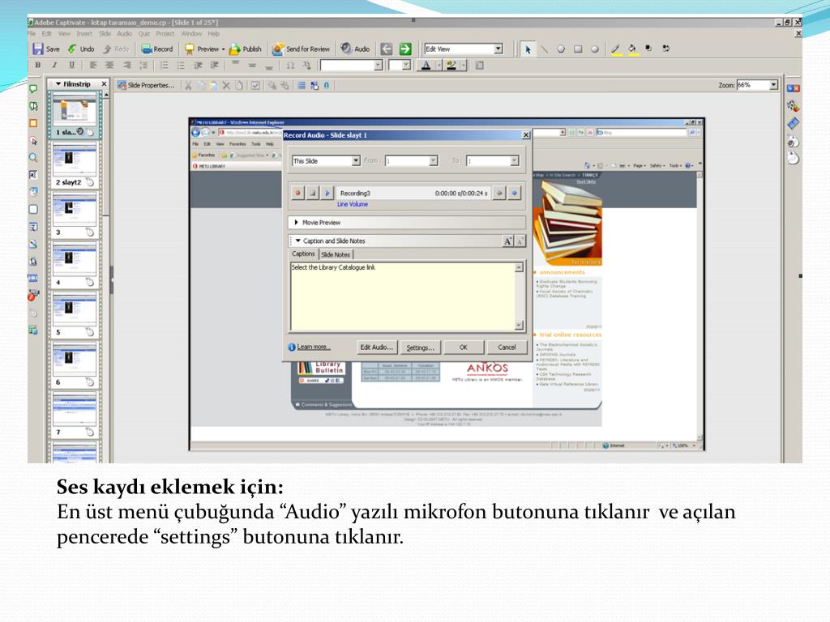Click the highlight color icon
The height and width of the screenshot is (622, 830).
click(x=451, y=65)
